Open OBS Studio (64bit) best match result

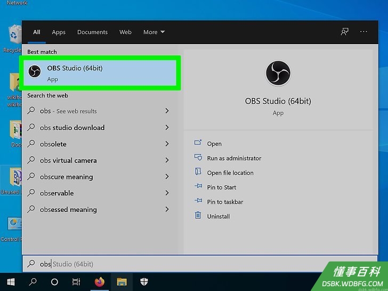pos(100,73)
